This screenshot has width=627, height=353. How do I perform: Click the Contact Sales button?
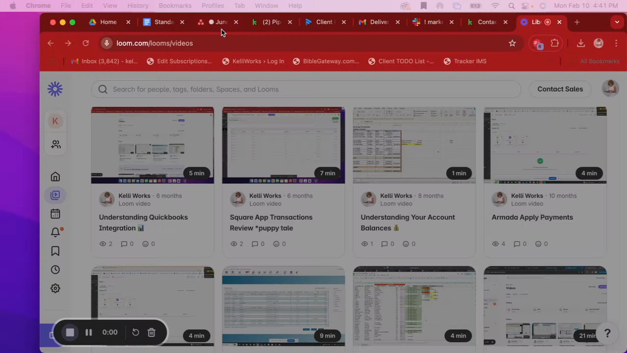[x=560, y=89]
